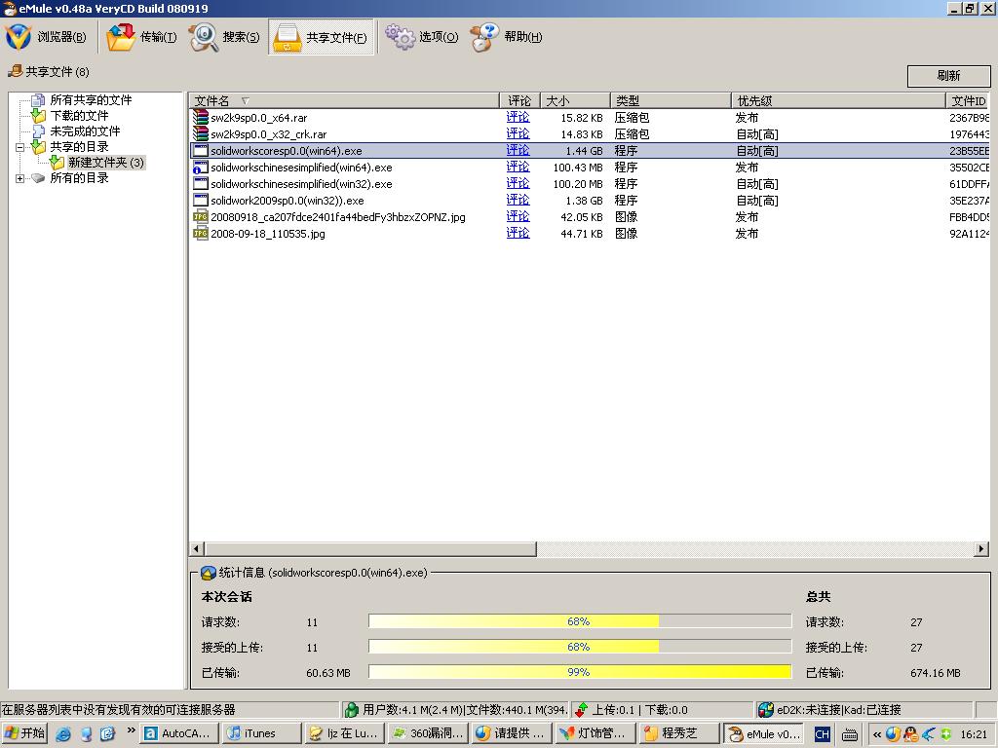Click icon of solidworkschinesesimplified(win32).exe

201,184
